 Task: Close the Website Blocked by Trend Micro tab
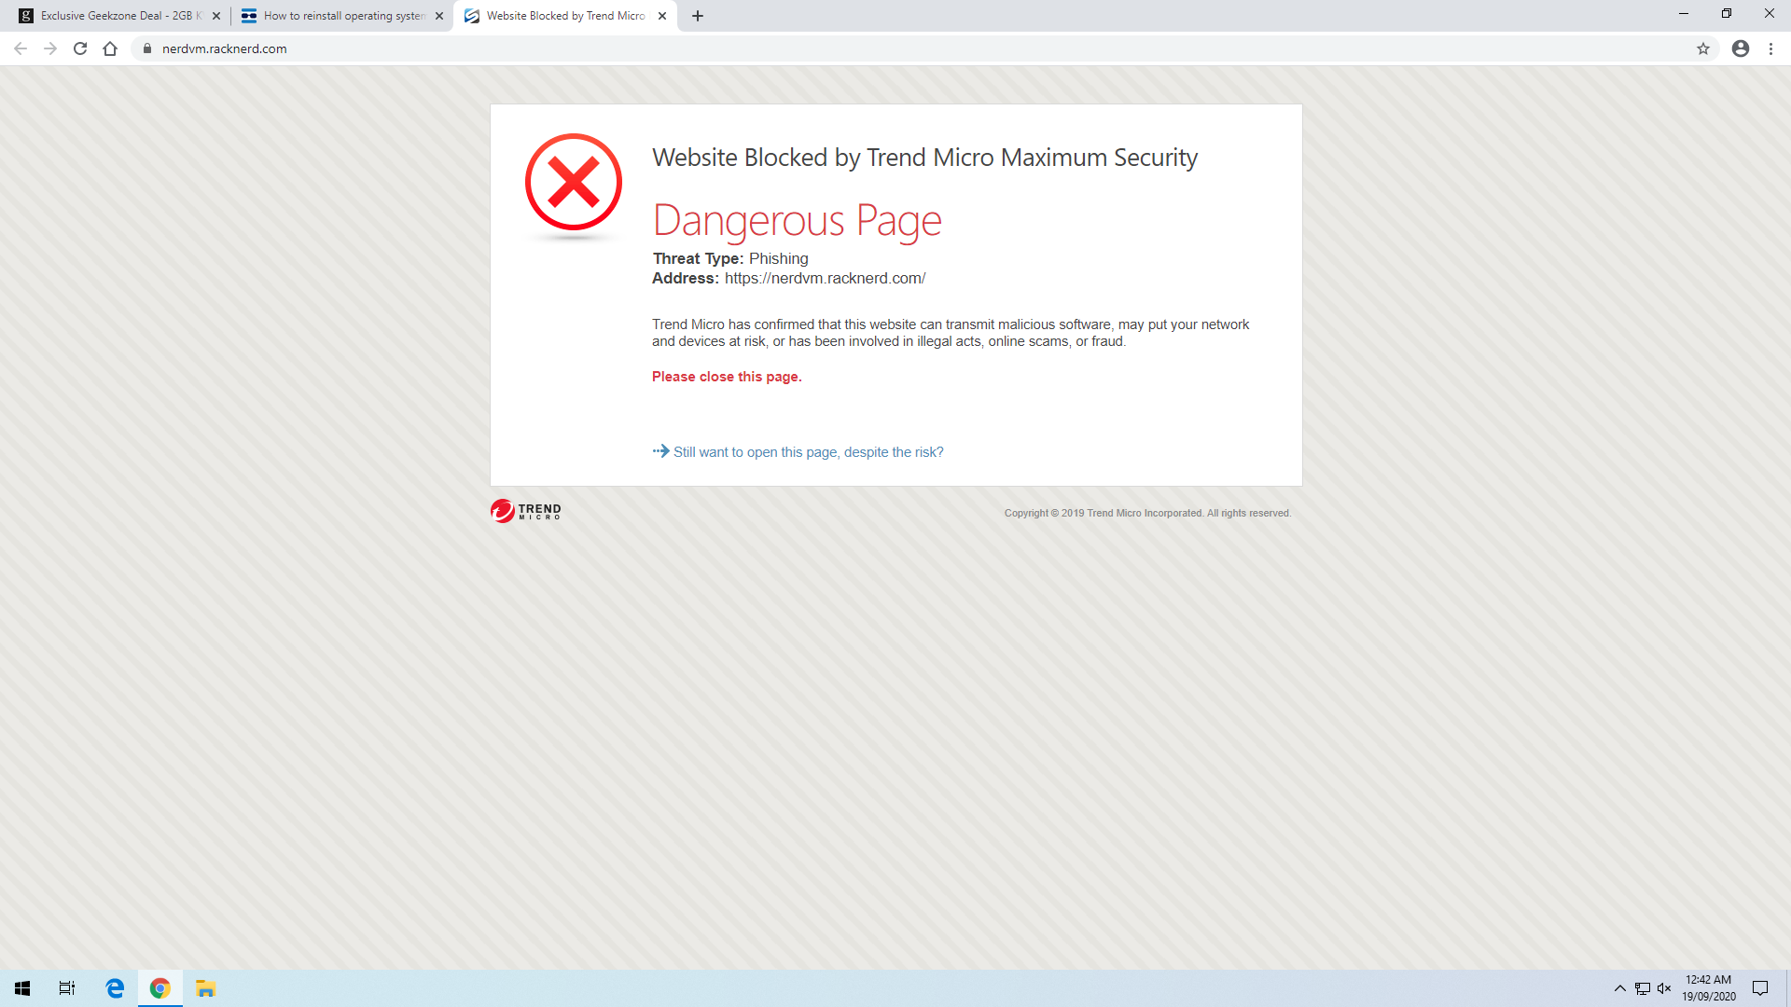[662, 16]
